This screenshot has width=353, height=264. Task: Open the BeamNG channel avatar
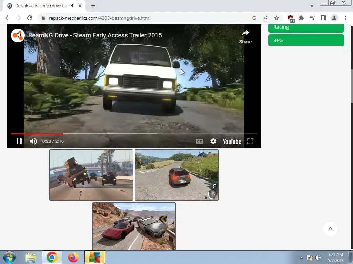[18, 35]
